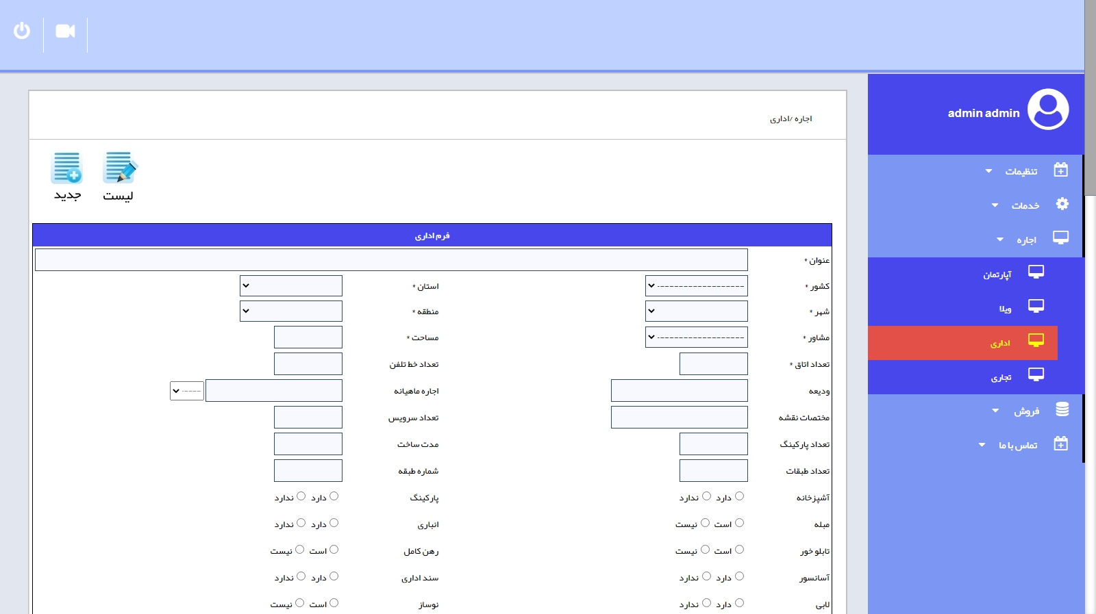The height and width of the screenshot is (614, 1096).
Task: Click the video camera icon
Action: click(65, 31)
